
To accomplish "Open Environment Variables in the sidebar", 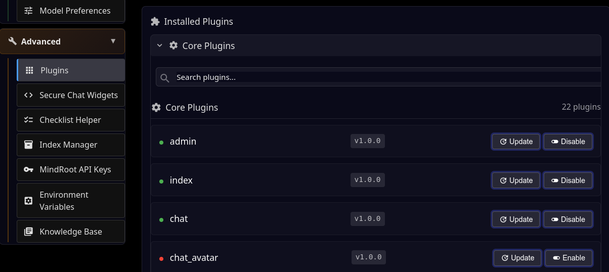I will [64, 201].
